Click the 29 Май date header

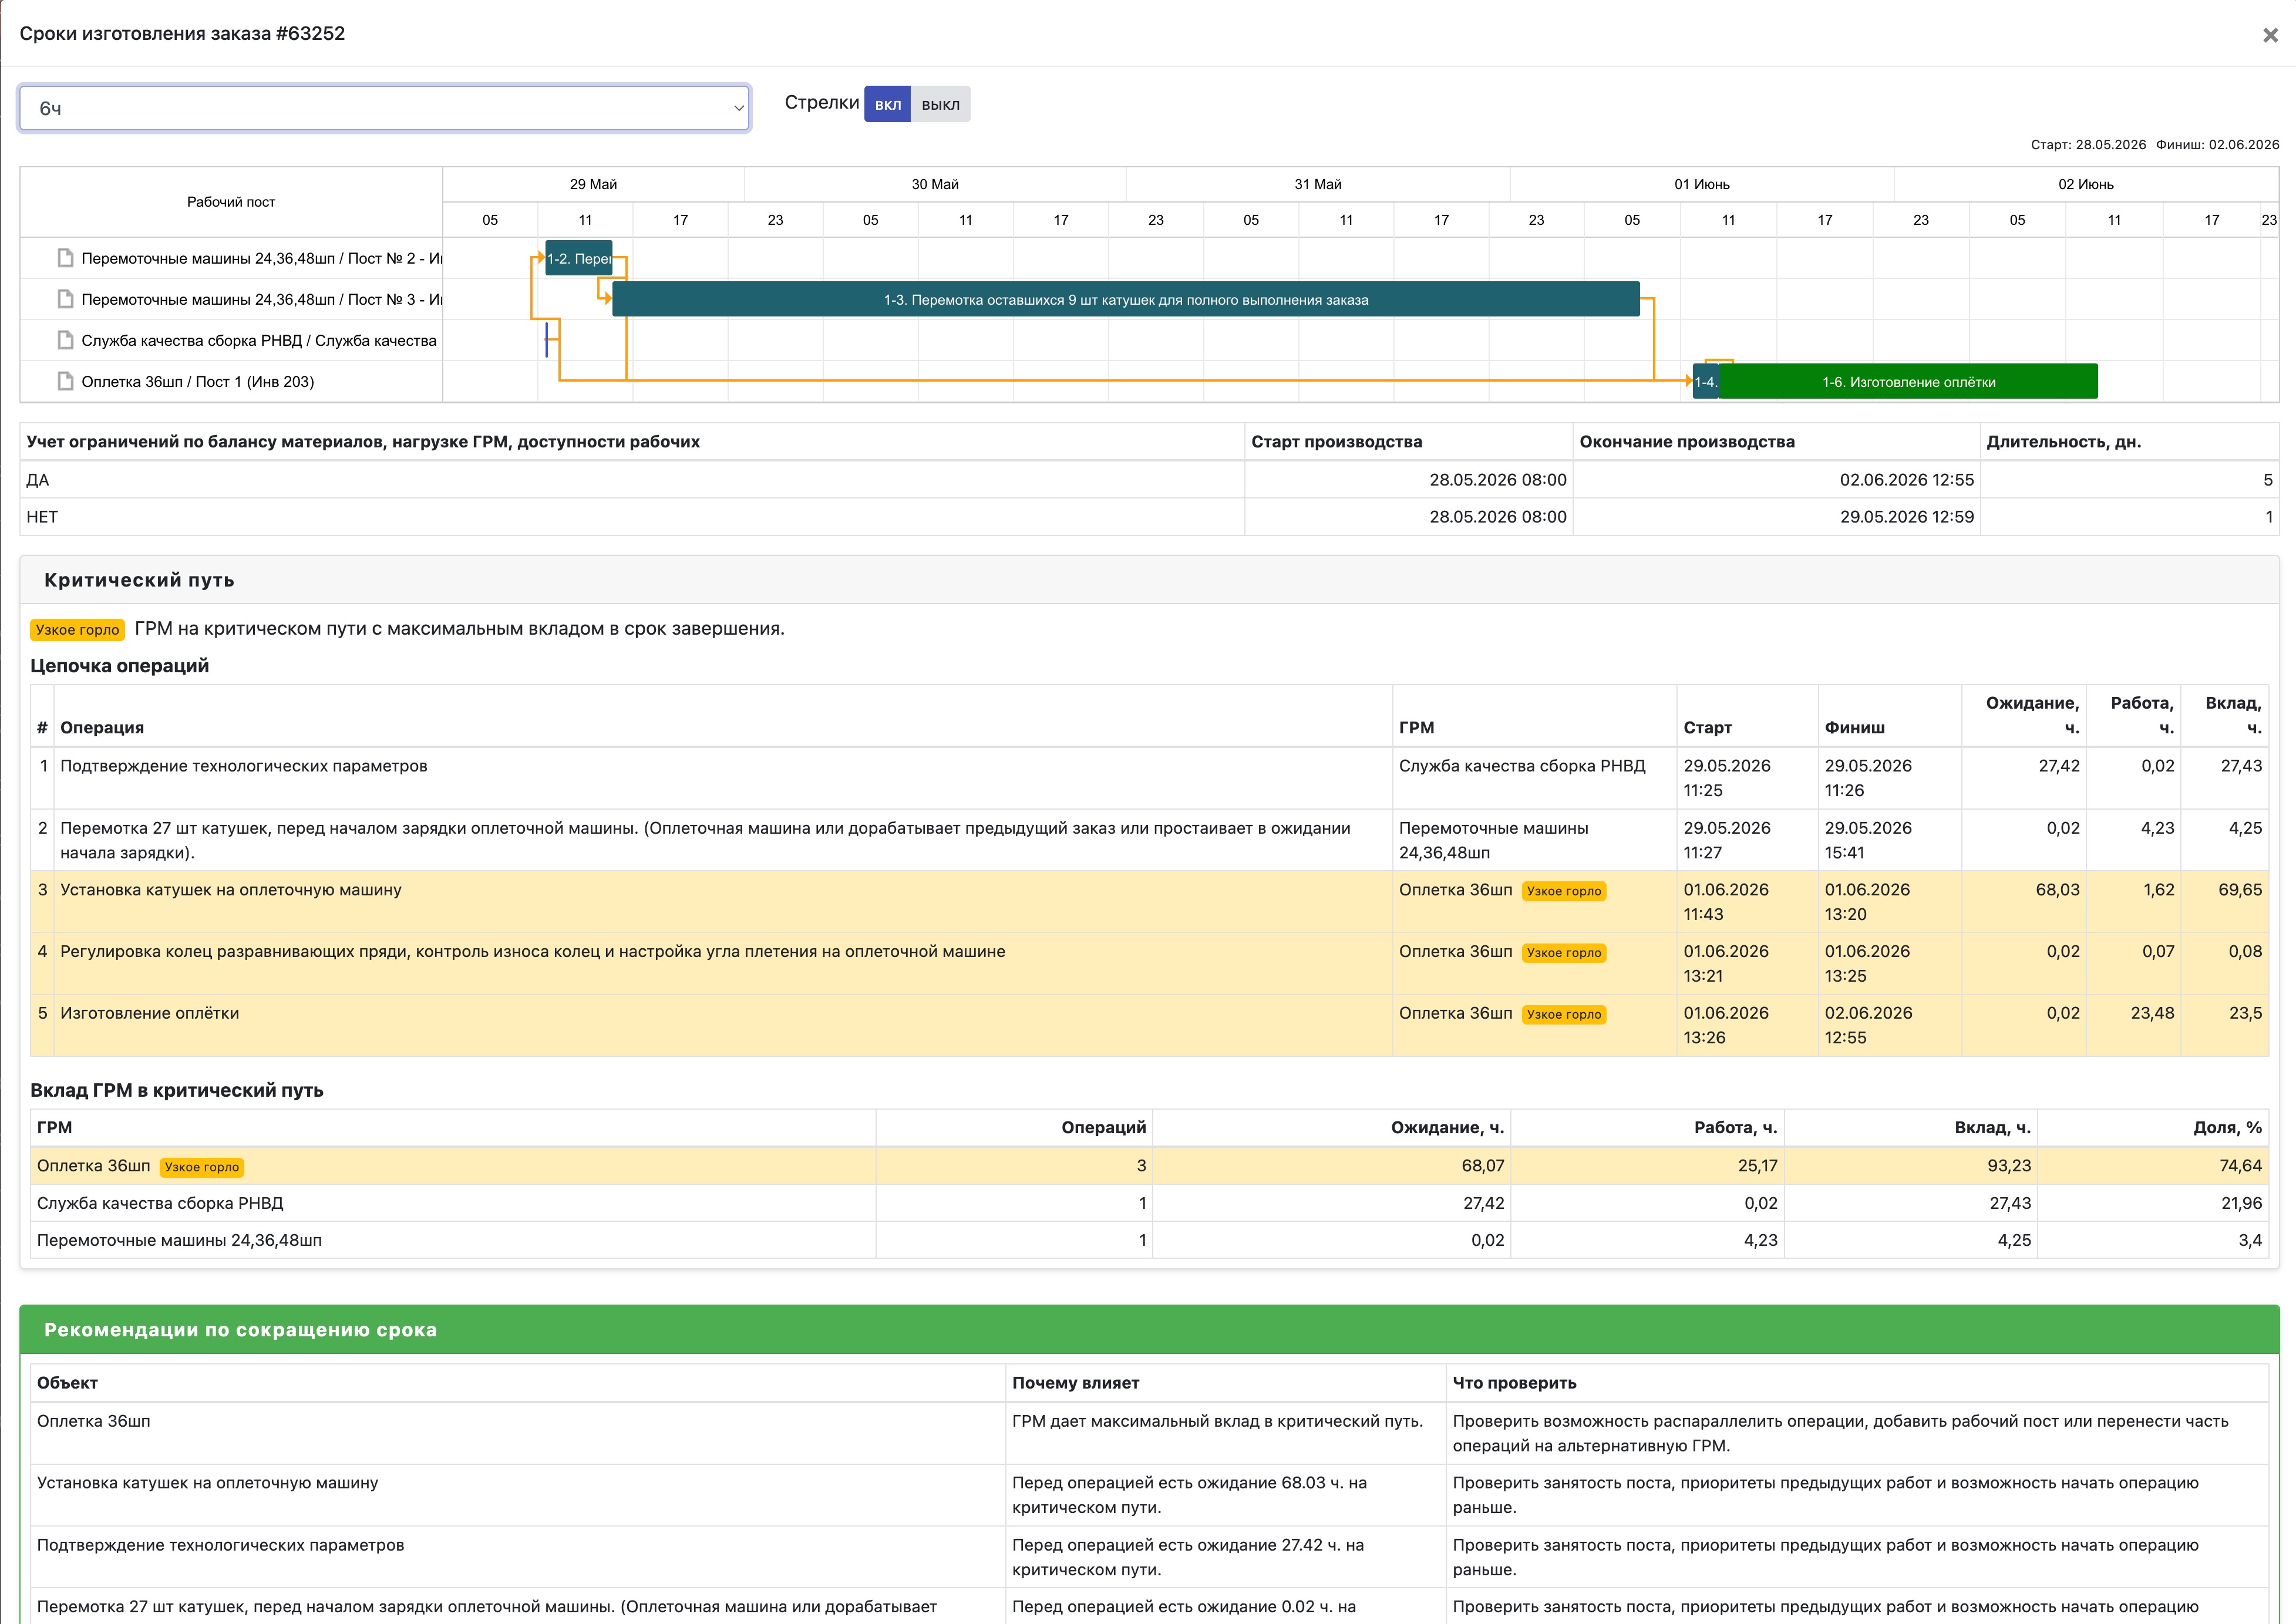click(x=593, y=184)
